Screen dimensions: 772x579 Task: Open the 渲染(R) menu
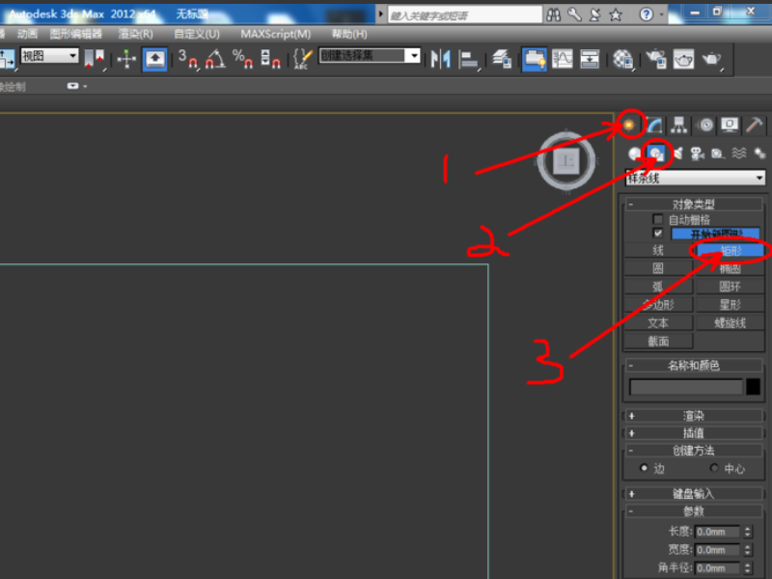coord(135,34)
